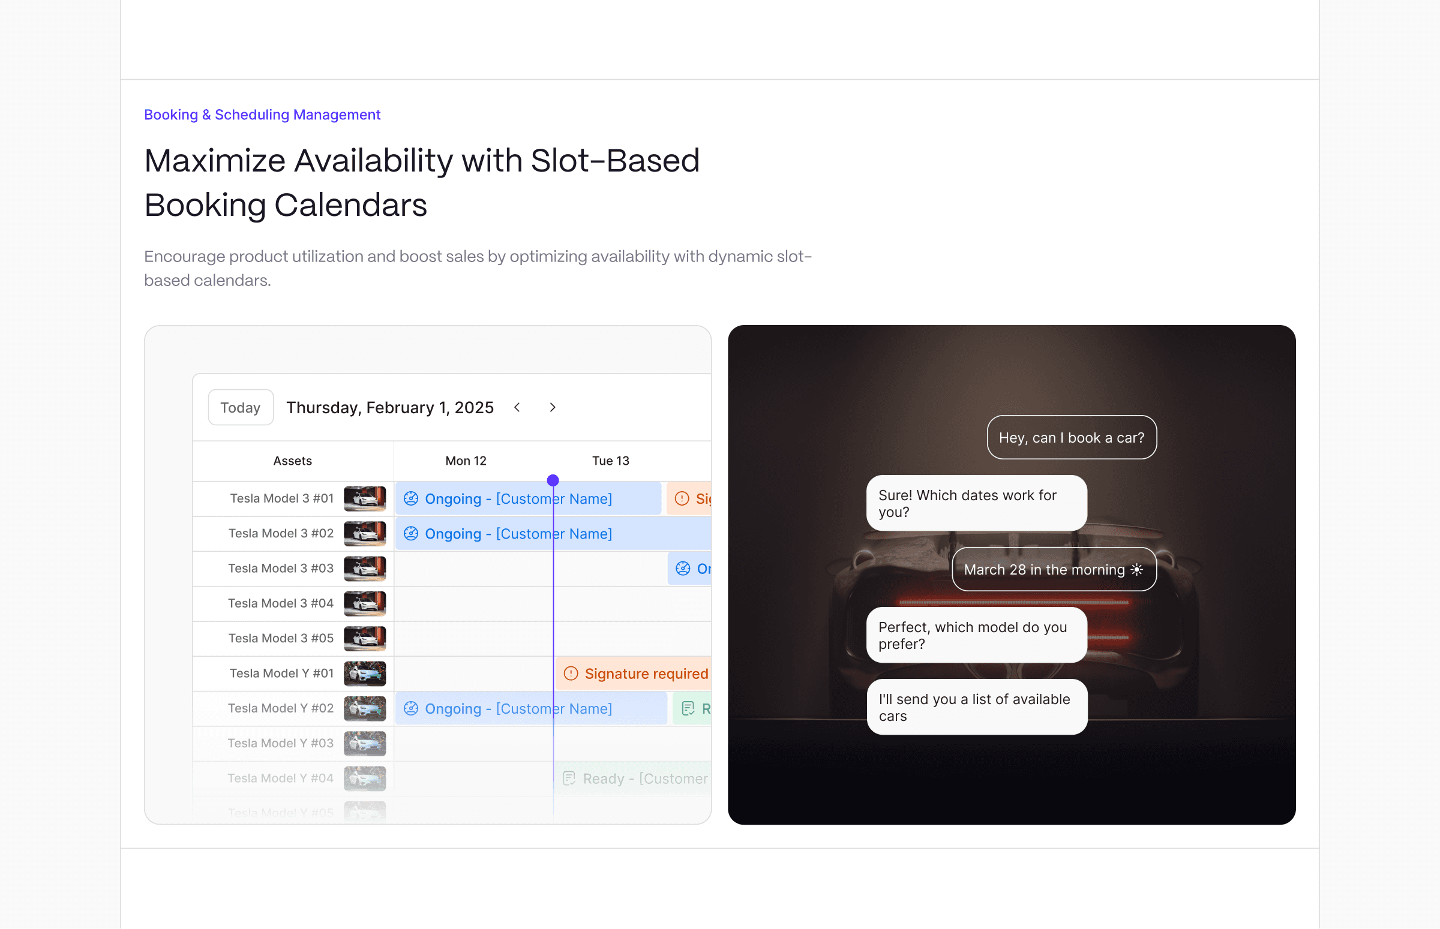Click the 'Hey, can I book a car?' bubble
Image resolution: width=1440 pixels, height=929 pixels.
click(x=1072, y=437)
